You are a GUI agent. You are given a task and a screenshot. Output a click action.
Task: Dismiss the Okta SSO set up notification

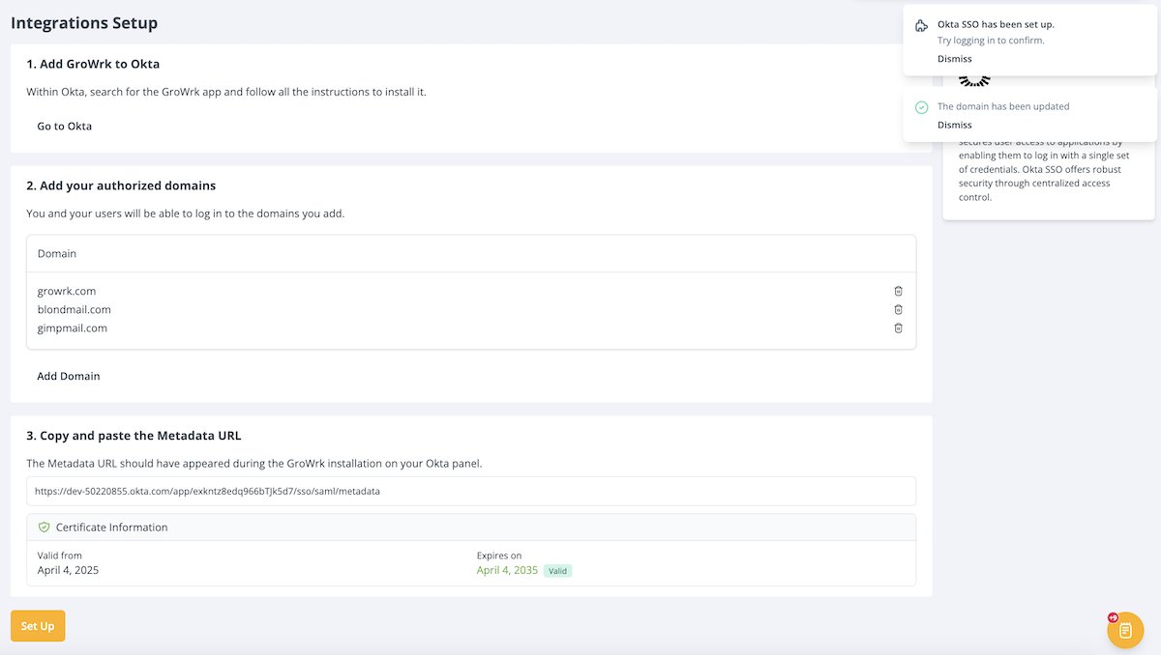pyautogui.click(x=954, y=59)
